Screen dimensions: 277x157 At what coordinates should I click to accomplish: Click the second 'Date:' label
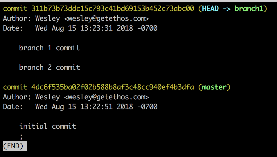point(13,107)
